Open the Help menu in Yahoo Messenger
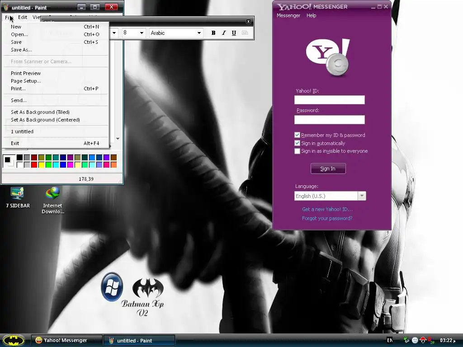Image resolution: width=463 pixels, height=347 pixels. click(x=311, y=15)
